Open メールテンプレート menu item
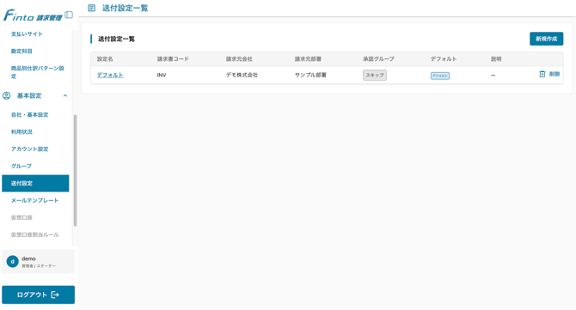The image size is (576, 310). (35, 200)
